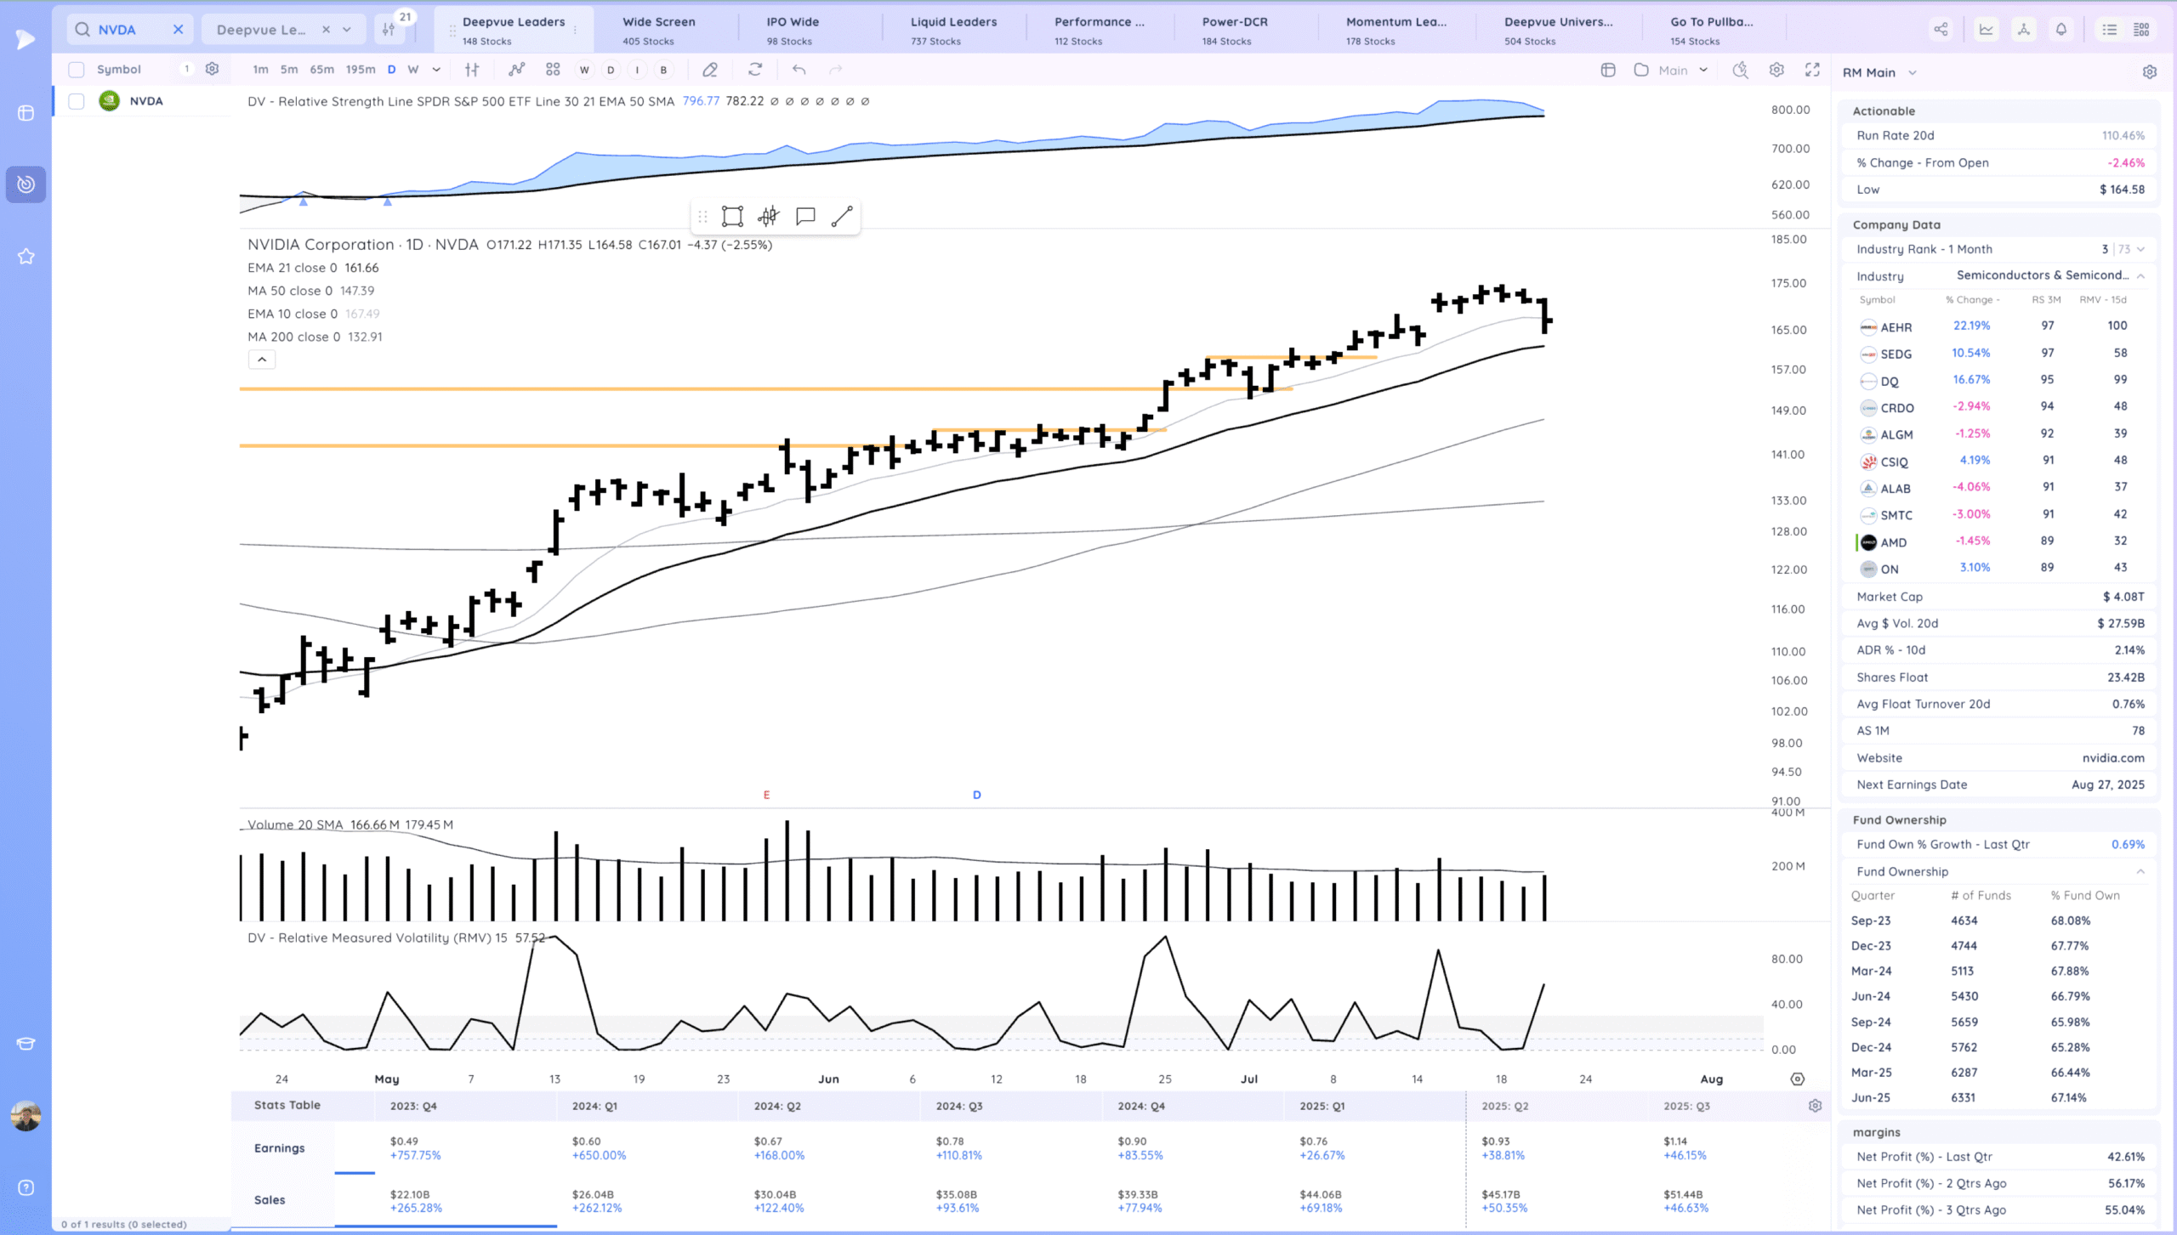Select the 65m timeframe
This screenshot has height=1235, width=2177.
click(x=321, y=70)
